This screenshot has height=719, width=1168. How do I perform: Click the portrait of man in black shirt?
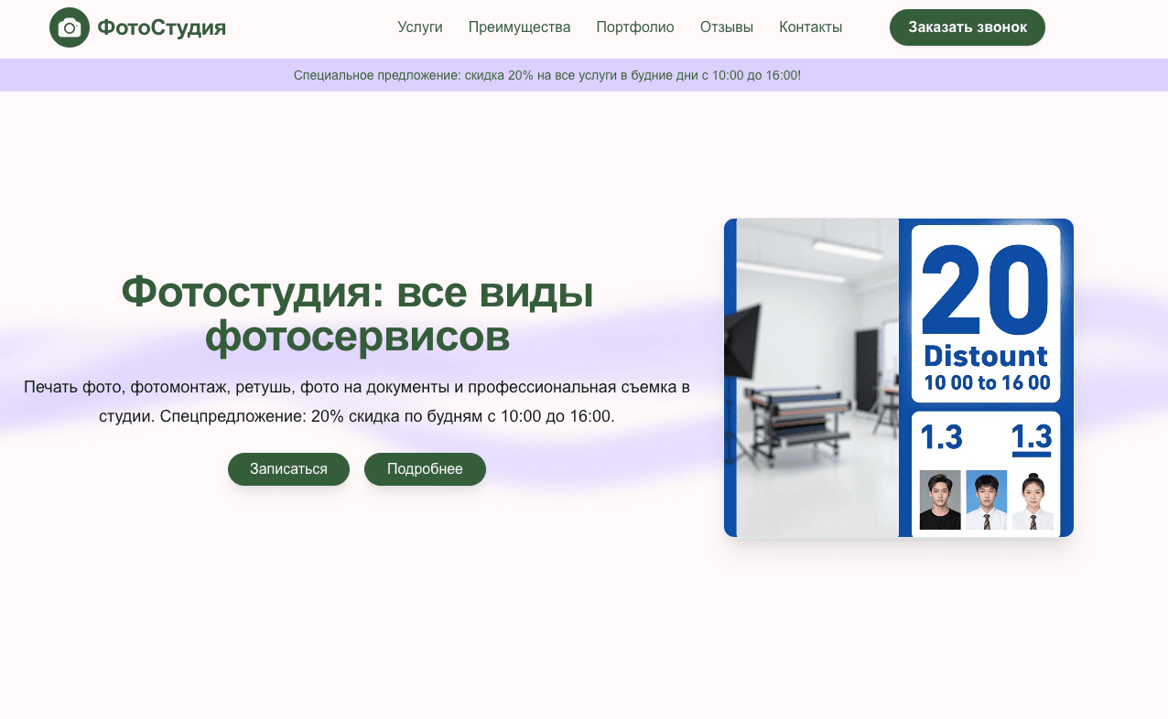940,499
